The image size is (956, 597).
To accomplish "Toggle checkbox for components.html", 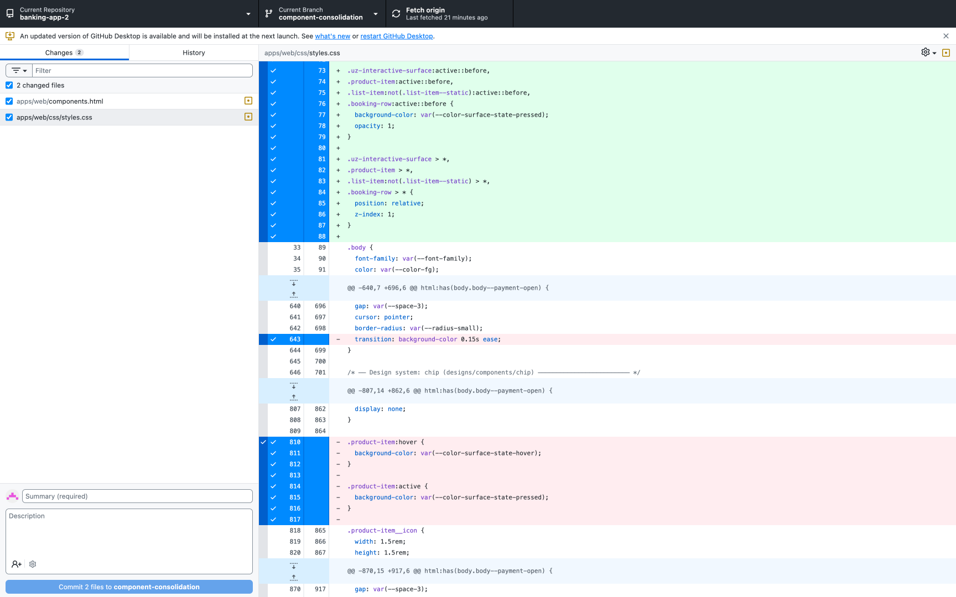I will (9, 101).
